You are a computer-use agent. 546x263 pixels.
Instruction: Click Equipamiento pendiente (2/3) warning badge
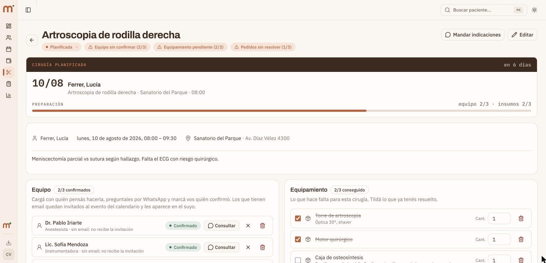pos(190,47)
